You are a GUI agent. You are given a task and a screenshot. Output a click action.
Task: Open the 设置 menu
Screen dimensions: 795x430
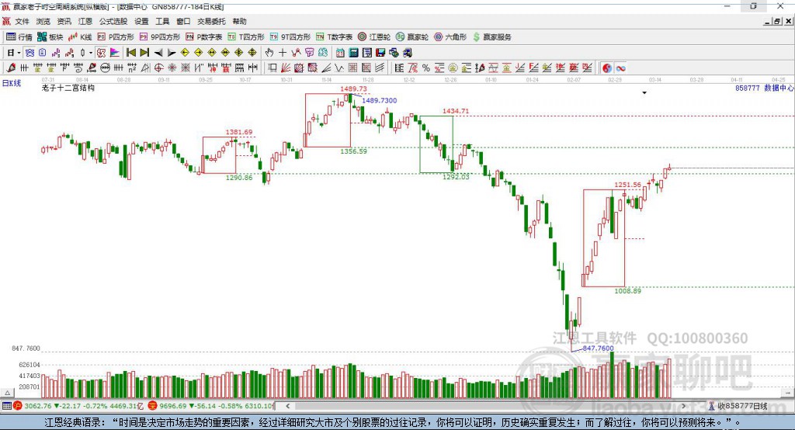point(141,21)
